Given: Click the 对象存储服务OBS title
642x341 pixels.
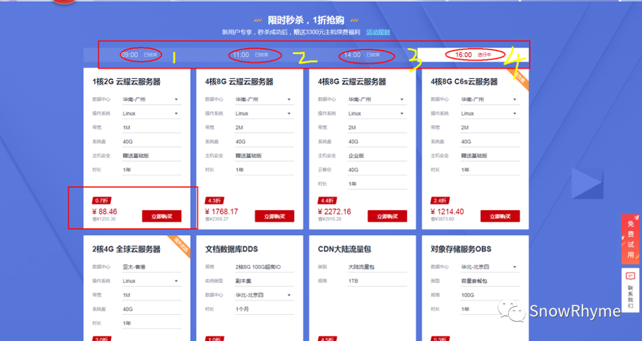Looking at the screenshot, I should [x=461, y=250].
